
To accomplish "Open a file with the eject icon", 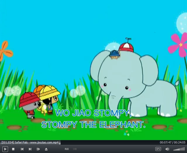I will click(x=46, y=149).
